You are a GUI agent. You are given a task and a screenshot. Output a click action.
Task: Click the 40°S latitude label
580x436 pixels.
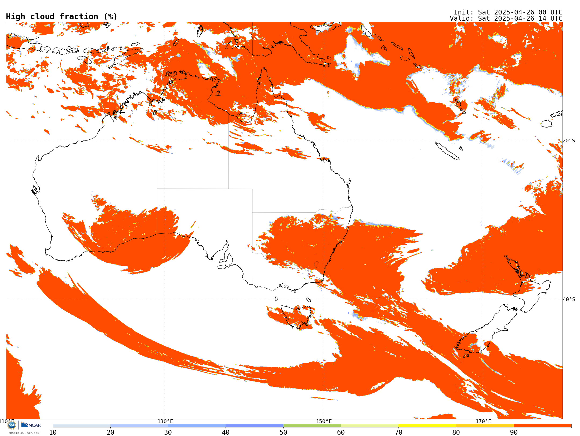pyautogui.click(x=569, y=300)
